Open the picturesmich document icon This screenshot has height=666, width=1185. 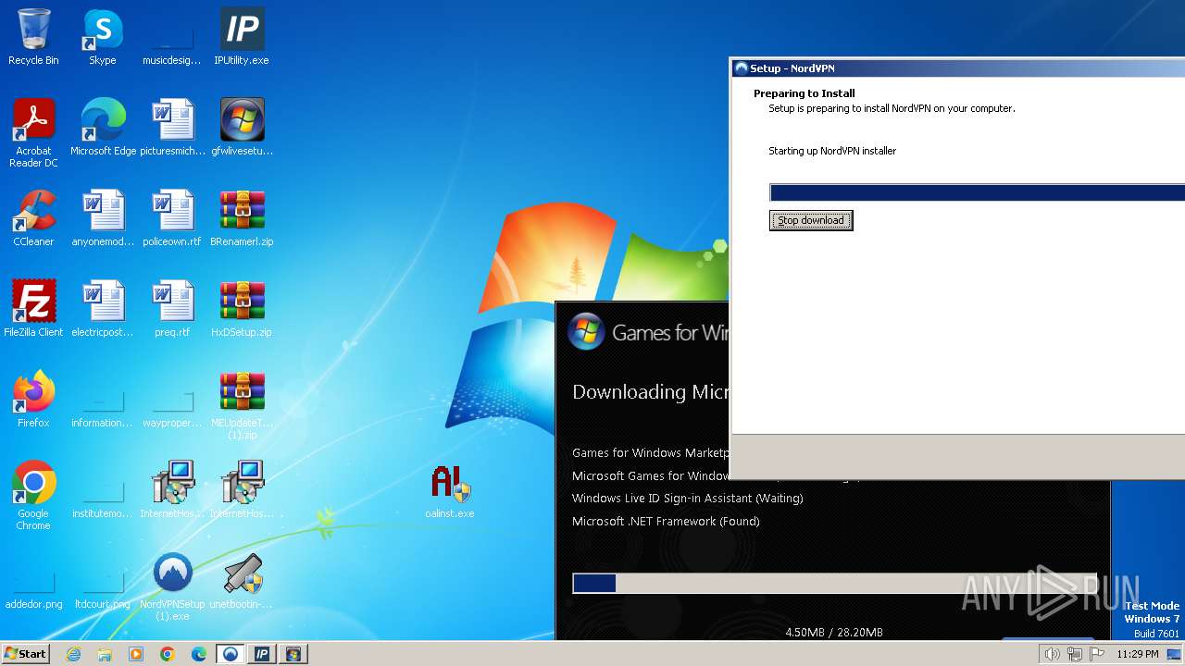(x=172, y=128)
